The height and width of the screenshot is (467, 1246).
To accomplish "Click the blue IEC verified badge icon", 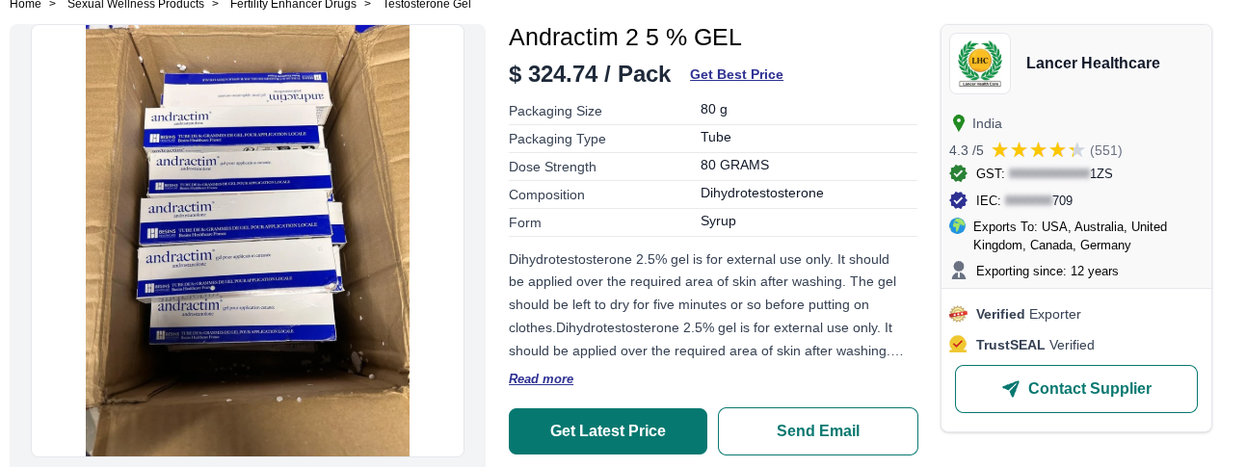I will tap(958, 200).
